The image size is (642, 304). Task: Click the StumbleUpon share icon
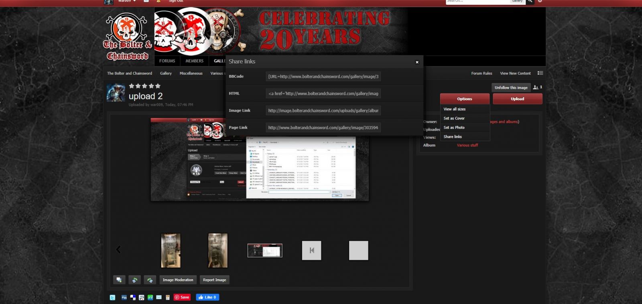(x=150, y=298)
